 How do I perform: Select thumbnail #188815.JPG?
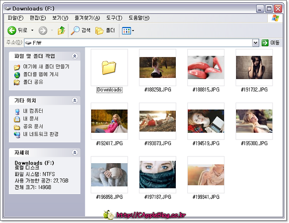click(206, 67)
